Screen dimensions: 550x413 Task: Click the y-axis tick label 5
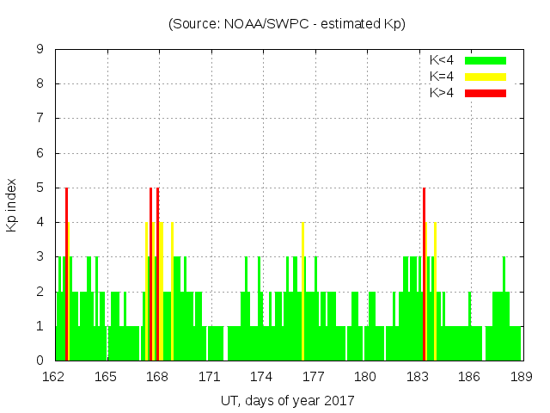[x=40, y=188]
